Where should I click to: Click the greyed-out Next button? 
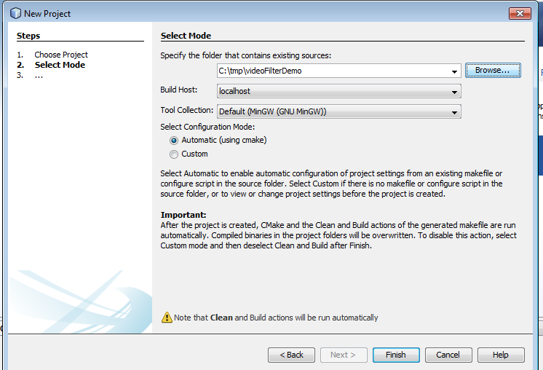[x=343, y=355]
